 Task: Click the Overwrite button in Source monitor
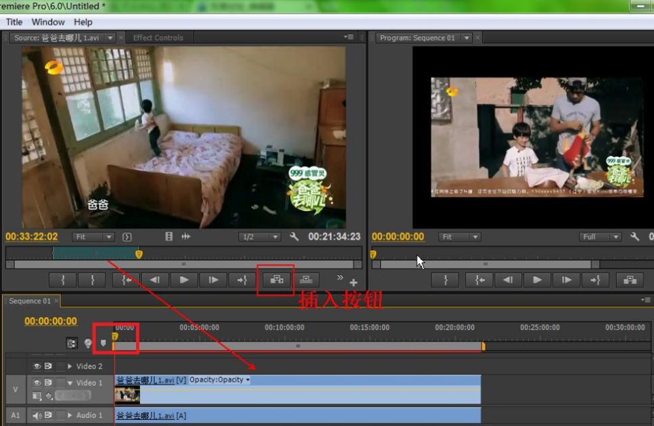pos(306,280)
